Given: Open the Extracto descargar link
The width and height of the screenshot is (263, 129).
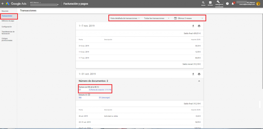Looking at the screenshot, I should pos(94,97).
